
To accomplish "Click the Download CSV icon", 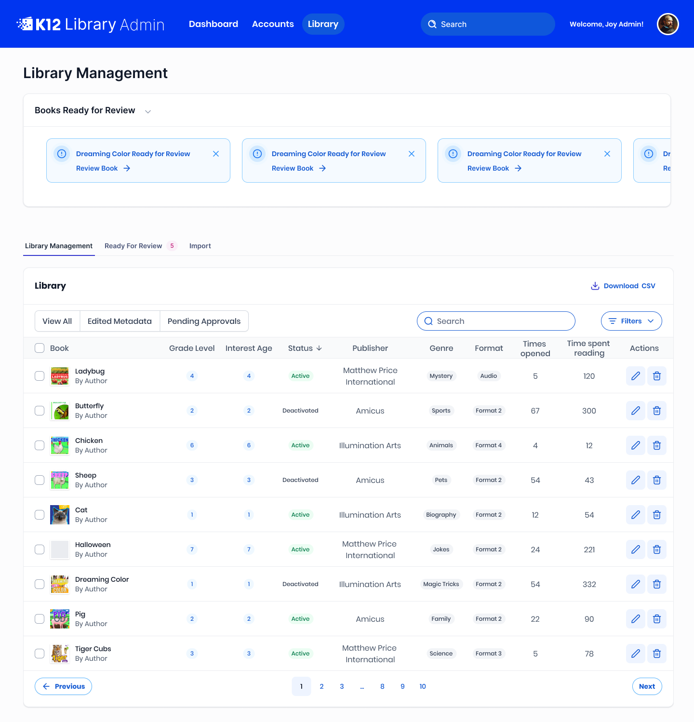I will tap(595, 286).
